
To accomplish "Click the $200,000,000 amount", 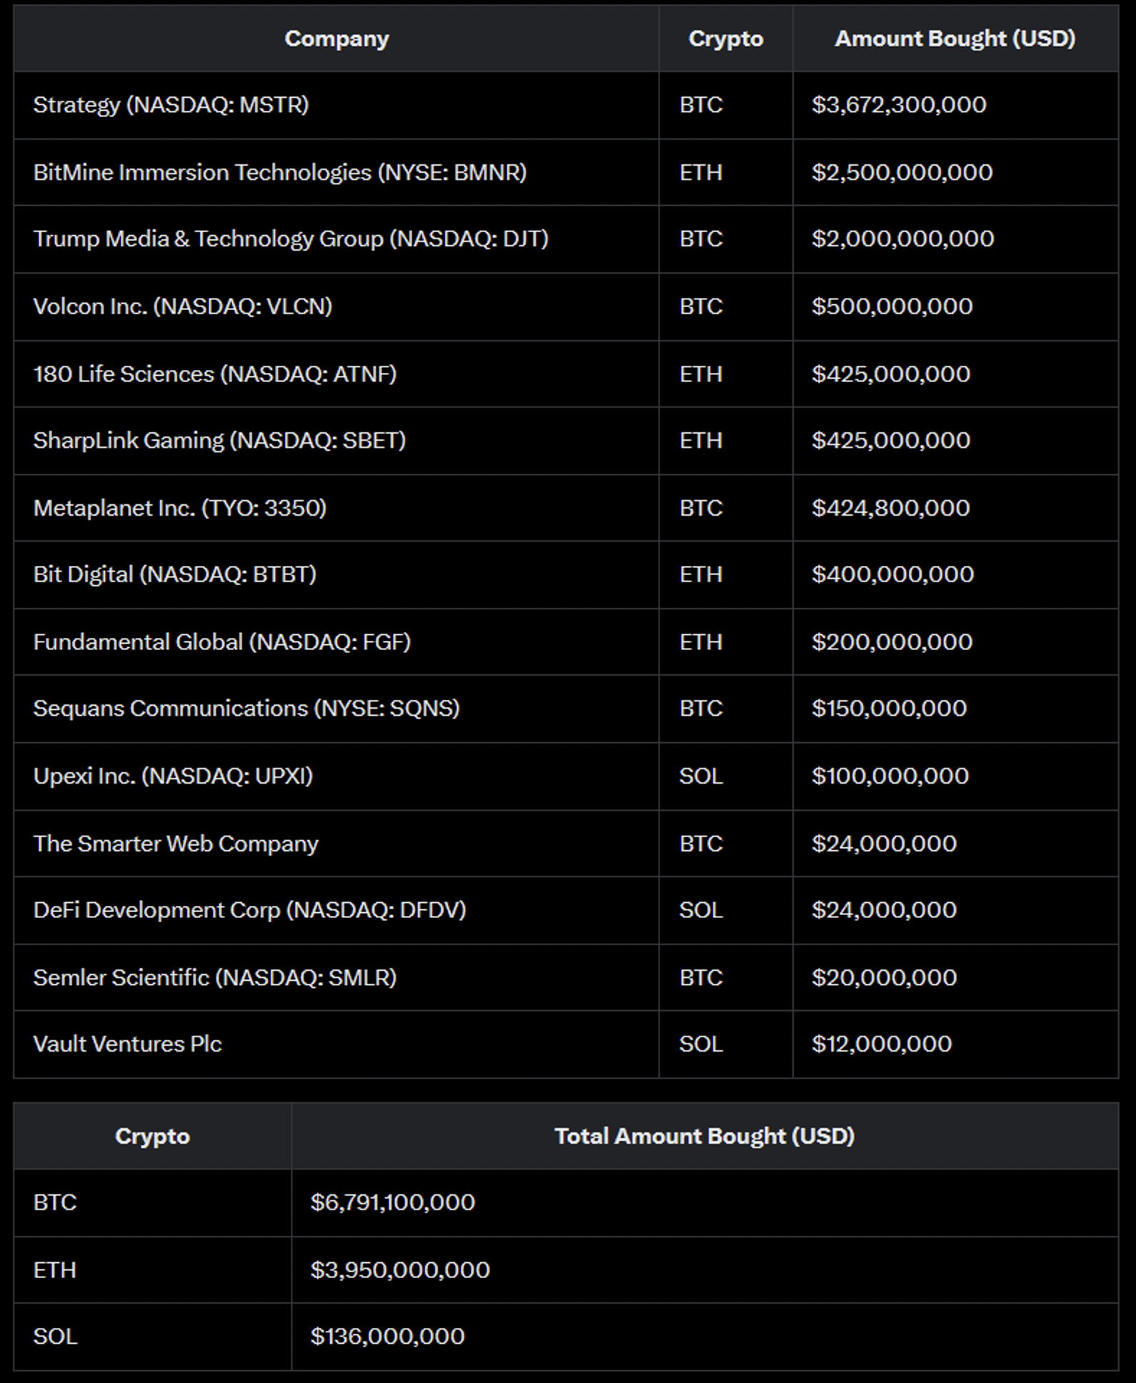I will [x=892, y=641].
